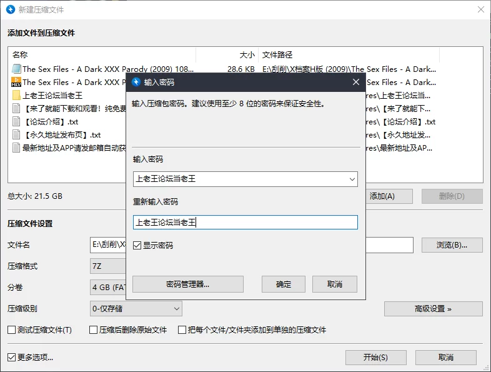
Task: Uncheck the 显示密码 checkbox
Action: [137, 245]
